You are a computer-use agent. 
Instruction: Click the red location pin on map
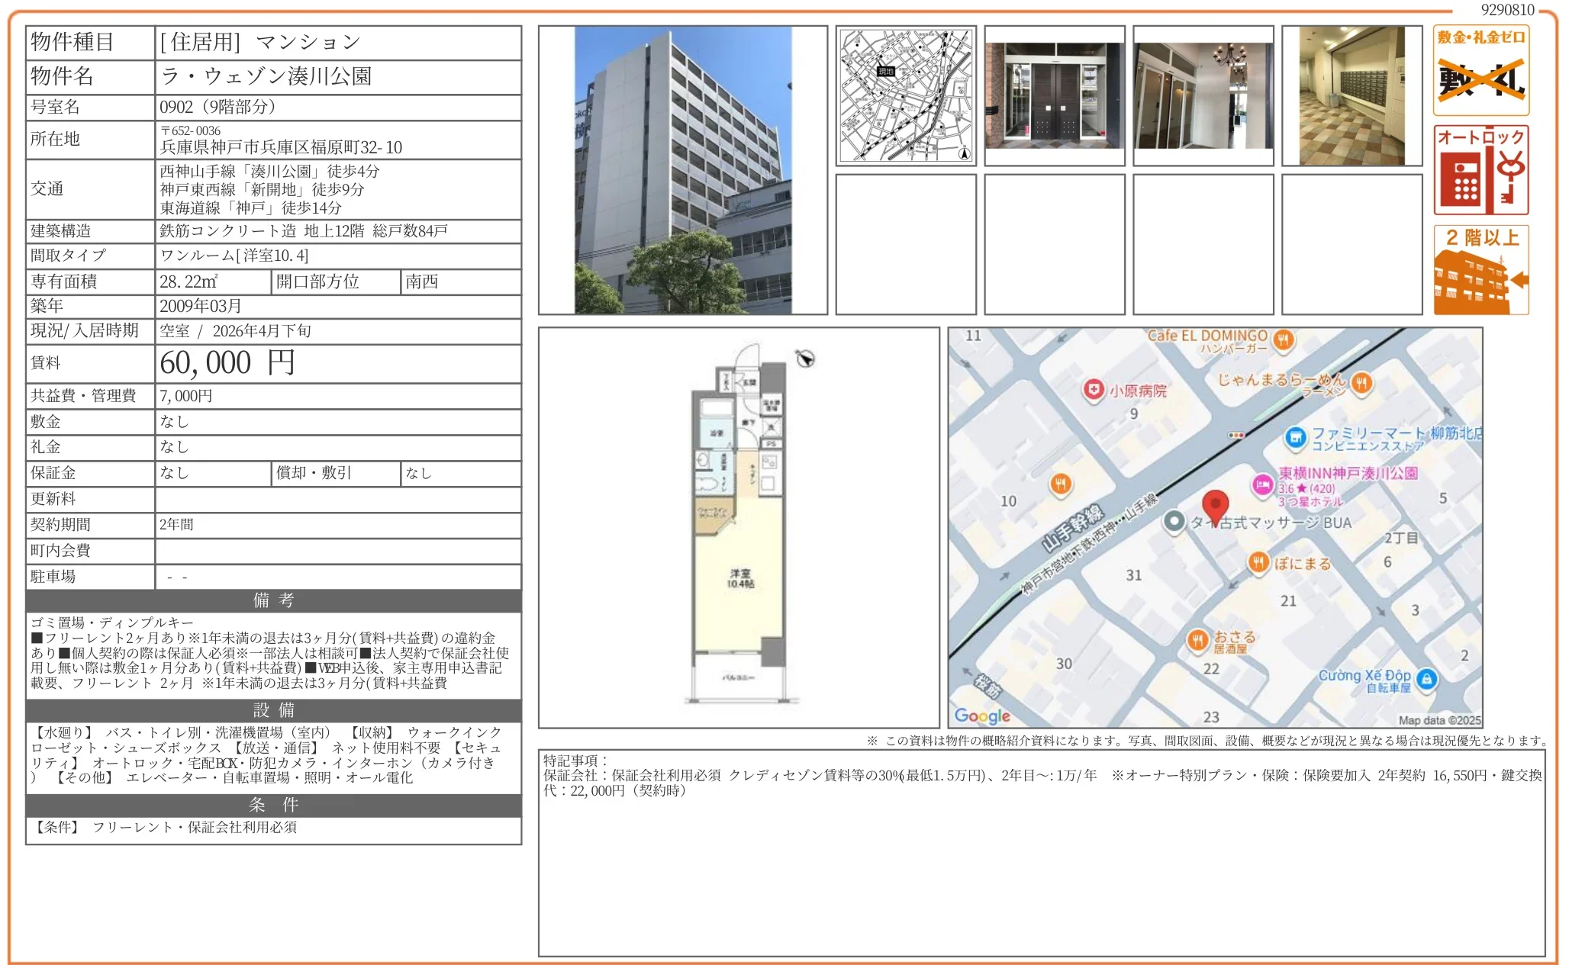coord(1215,505)
